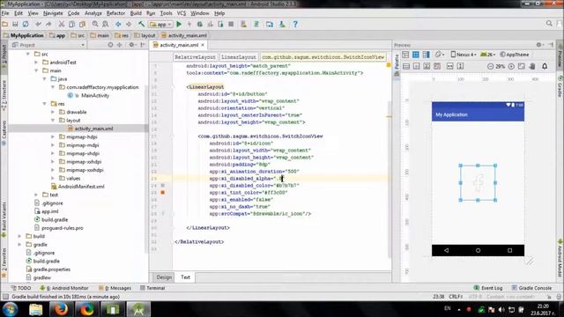Screen dimensions: 564x317
Task: Open the Refactor menu
Action: point(115,13)
